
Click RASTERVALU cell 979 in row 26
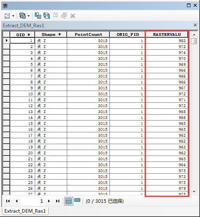coord(167,188)
